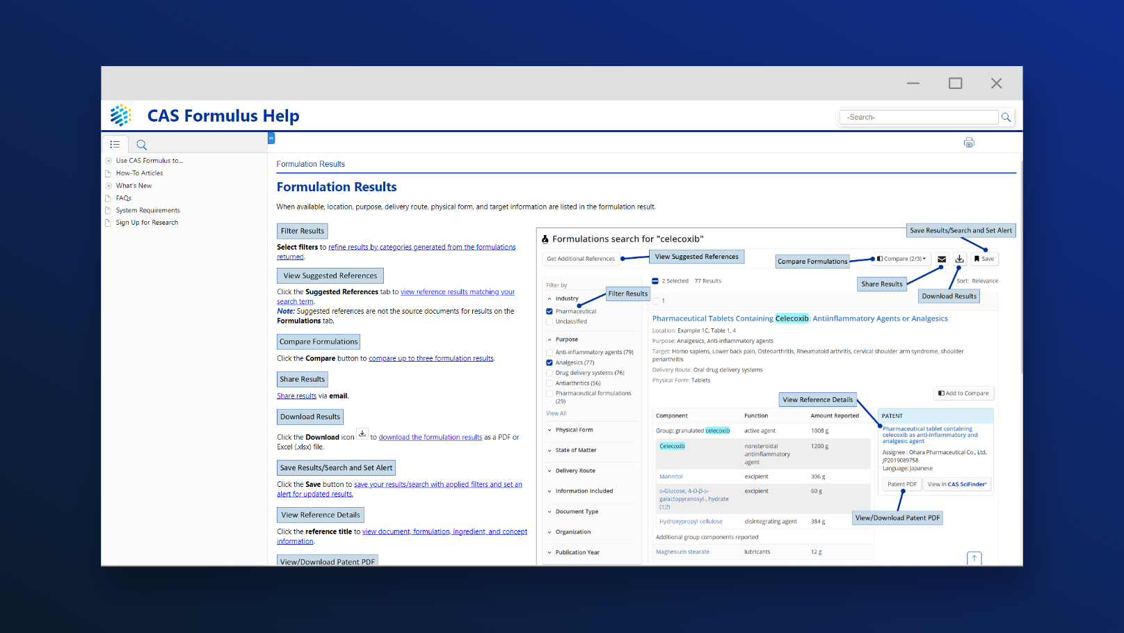Maximize the CAS Formulus Help window
The height and width of the screenshot is (633, 1124).
(955, 83)
